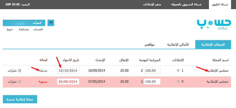
Task: Click the مساعدة help link
Action: (24, 29)
